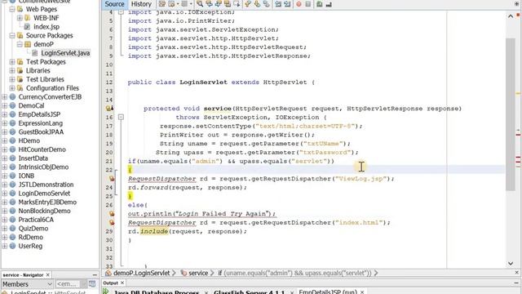The image size is (522, 294).
Task: Click the error hint bulb at RequestDispatcher ViewLog line
Action: click(x=112, y=179)
